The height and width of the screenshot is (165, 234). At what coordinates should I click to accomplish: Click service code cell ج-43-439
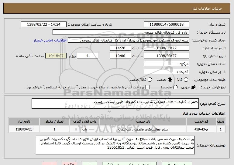(201, 129)
